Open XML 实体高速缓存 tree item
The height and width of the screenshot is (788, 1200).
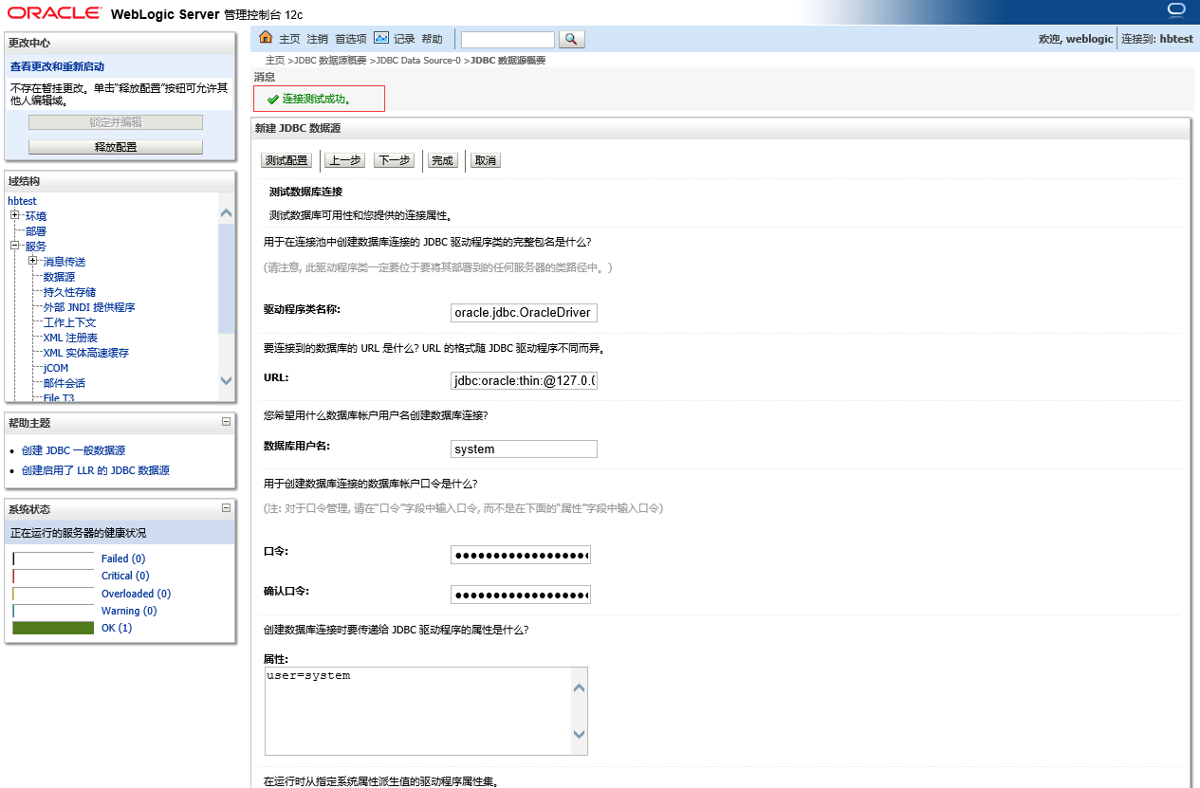tap(86, 353)
